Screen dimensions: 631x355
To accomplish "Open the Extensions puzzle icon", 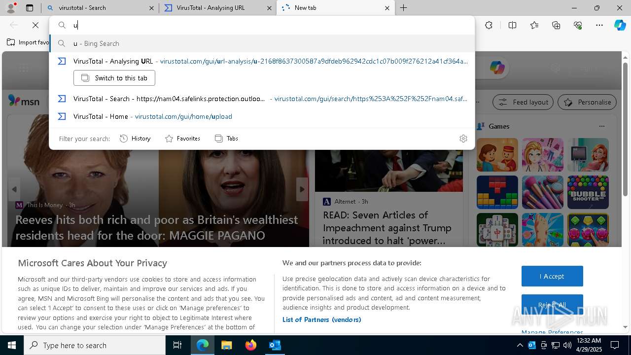I will click(x=489, y=25).
